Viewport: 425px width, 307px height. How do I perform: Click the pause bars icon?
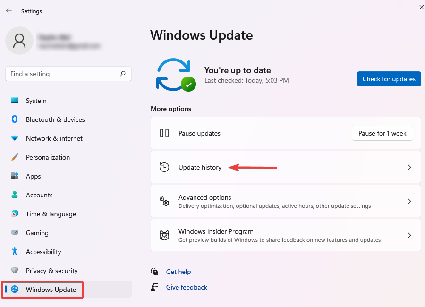point(164,133)
